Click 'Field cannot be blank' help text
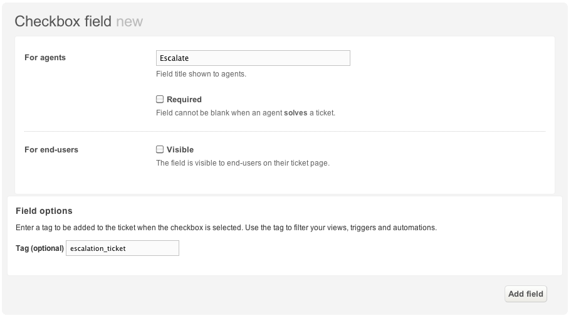The image size is (571, 318). 246,113
